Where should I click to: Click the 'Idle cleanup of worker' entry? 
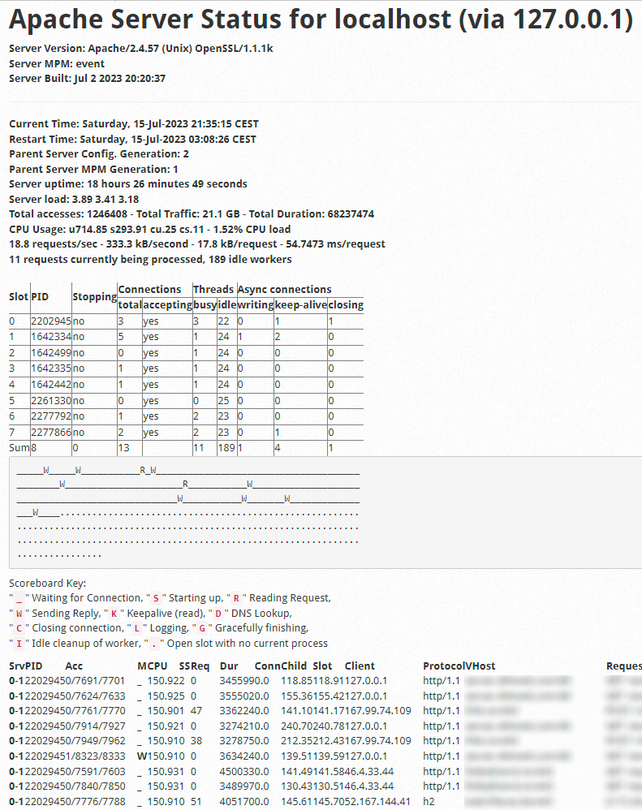pos(85,643)
